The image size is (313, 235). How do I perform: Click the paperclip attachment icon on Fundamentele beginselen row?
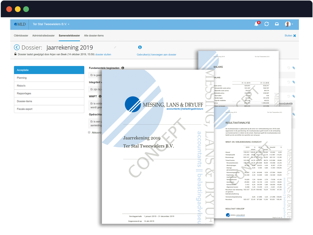click(294, 68)
